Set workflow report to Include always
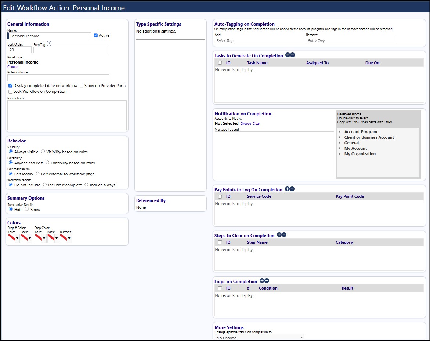Screen dimensions: 430x341 [86, 185]
